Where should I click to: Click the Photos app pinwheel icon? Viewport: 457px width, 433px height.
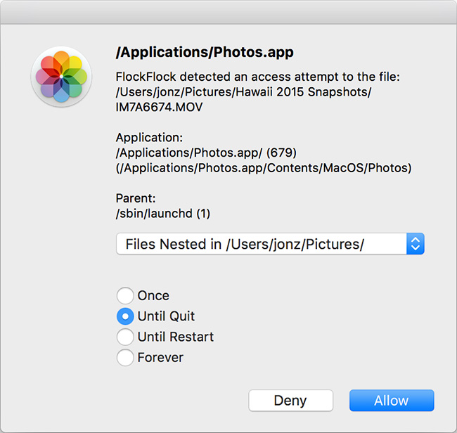(x=61, y=76)
